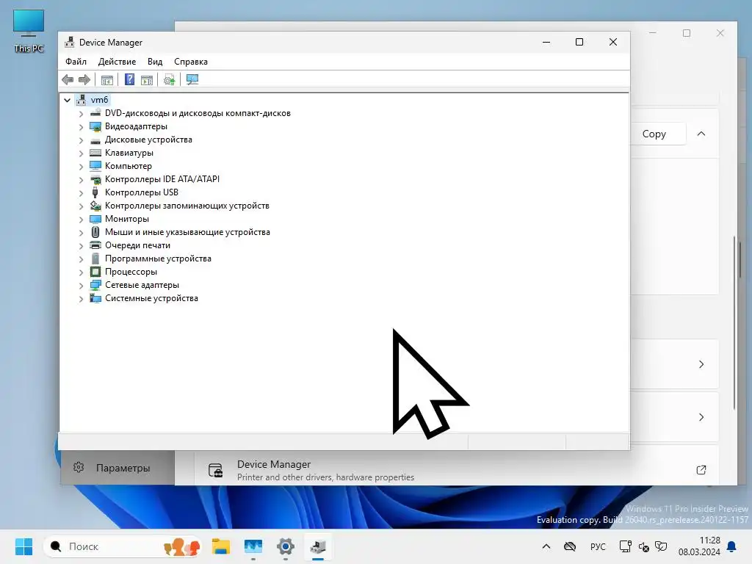Expand the Клавиатуры node

click(x=81, y=153)
